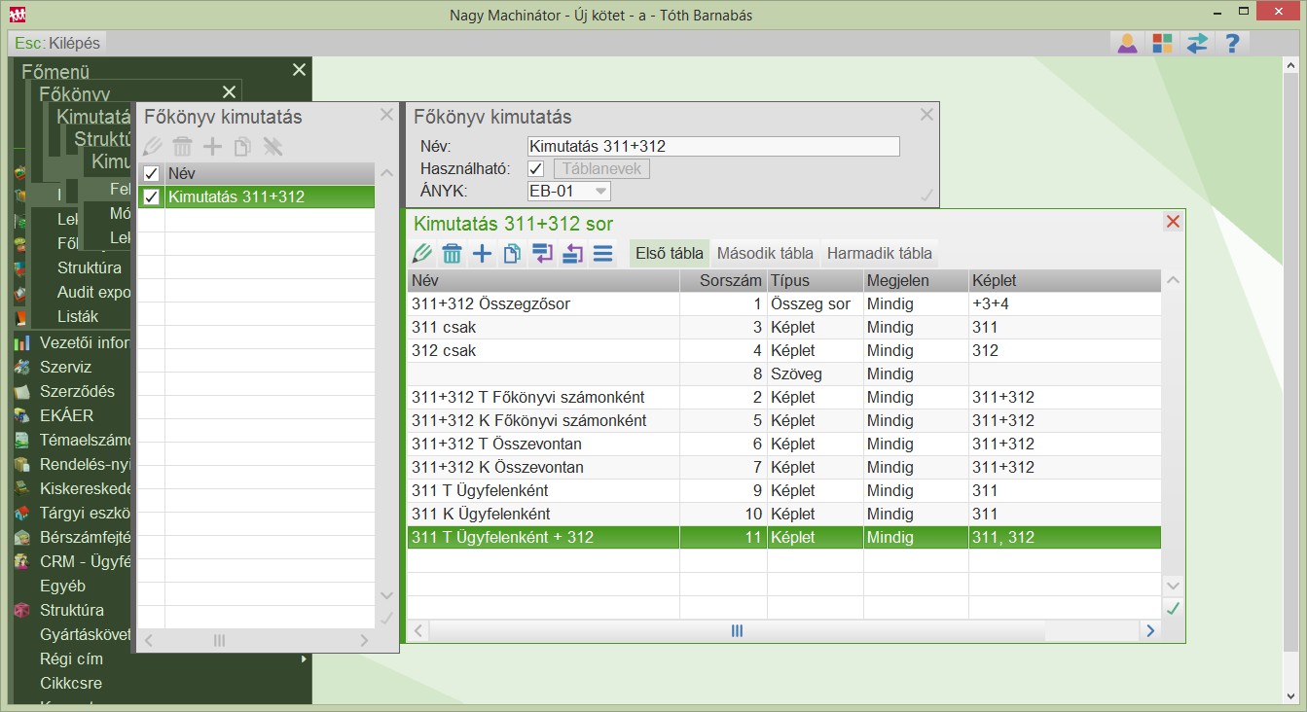The image size is (1307, 712).
Task: Switch to the Harmadik tábla tab
Action: (x=879, y=254)
